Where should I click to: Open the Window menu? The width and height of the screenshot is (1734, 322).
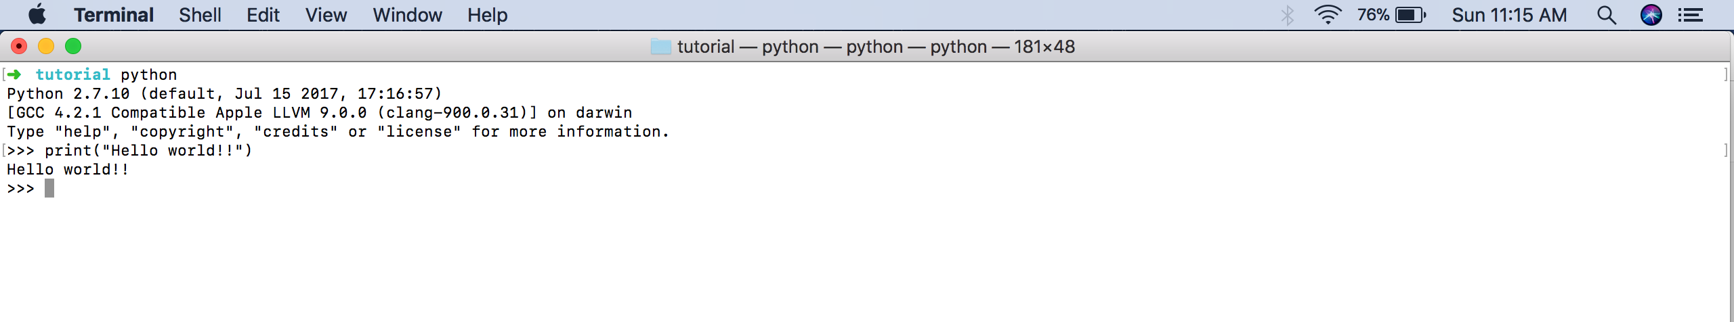click(407, 15)
